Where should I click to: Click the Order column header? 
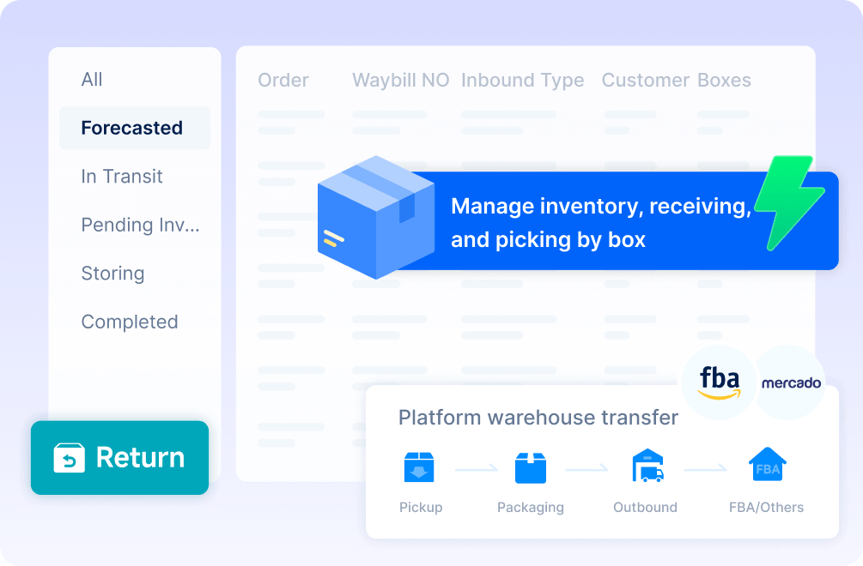click(x=283, y=81)
